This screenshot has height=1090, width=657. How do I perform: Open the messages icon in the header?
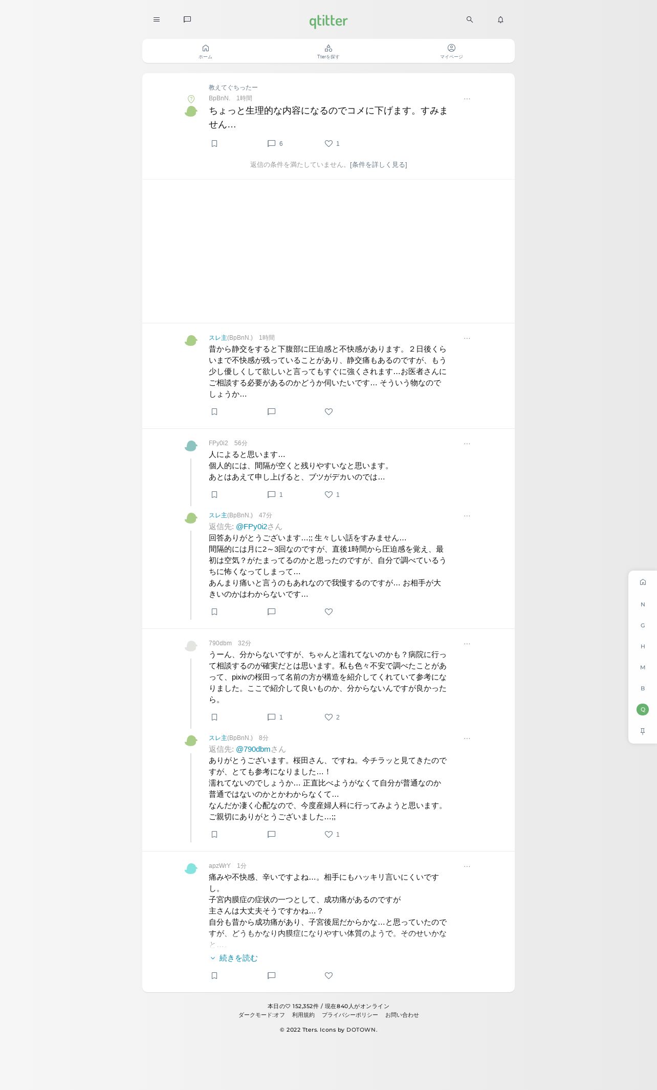(187, 19)
